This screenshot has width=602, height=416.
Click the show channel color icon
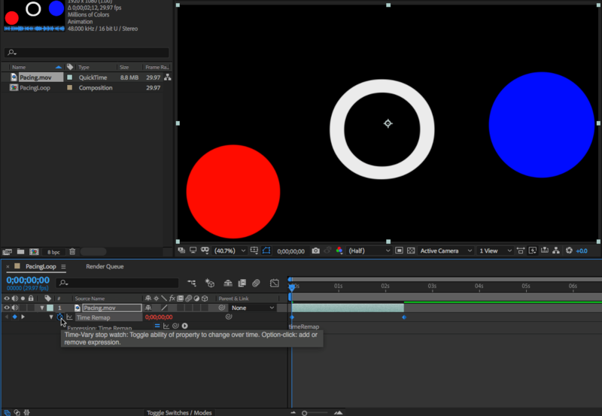pos(339,251)
